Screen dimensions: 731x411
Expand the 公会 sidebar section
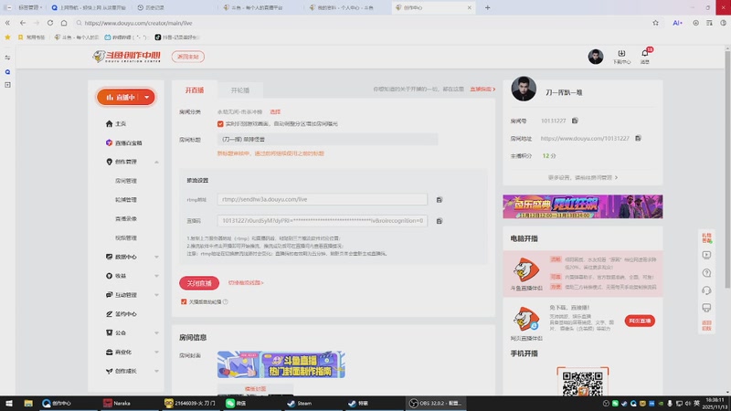[156, 332]
